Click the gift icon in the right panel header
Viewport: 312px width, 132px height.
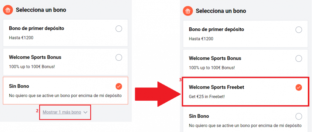(188, 11)
